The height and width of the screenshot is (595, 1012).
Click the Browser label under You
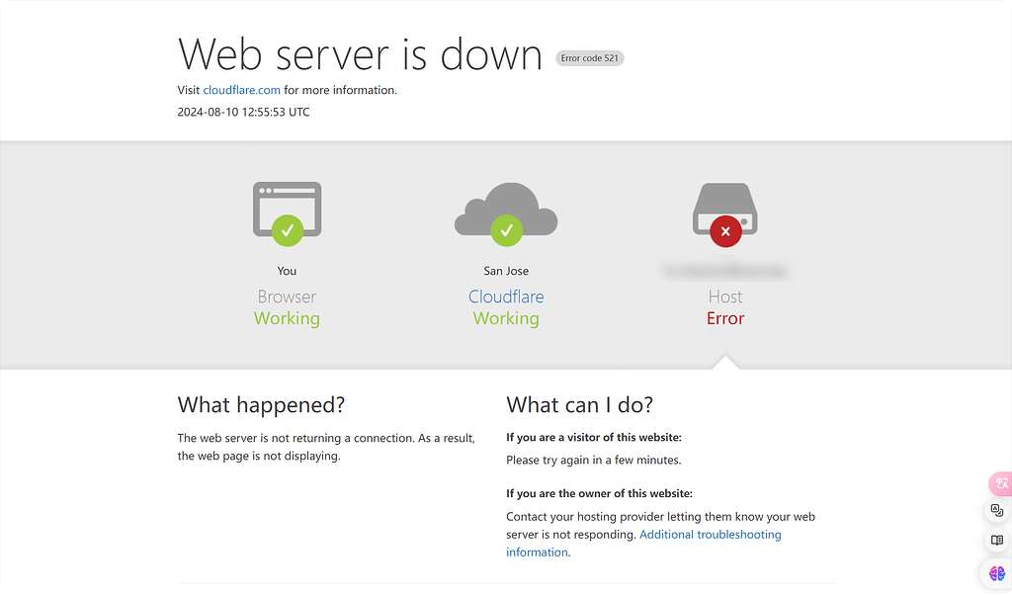click(x=287, y=297)
